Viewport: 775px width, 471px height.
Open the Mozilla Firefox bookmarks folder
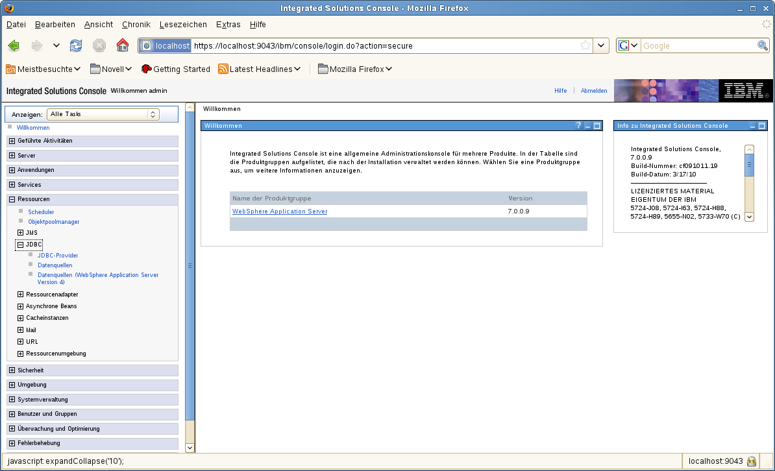click(355, 69)
